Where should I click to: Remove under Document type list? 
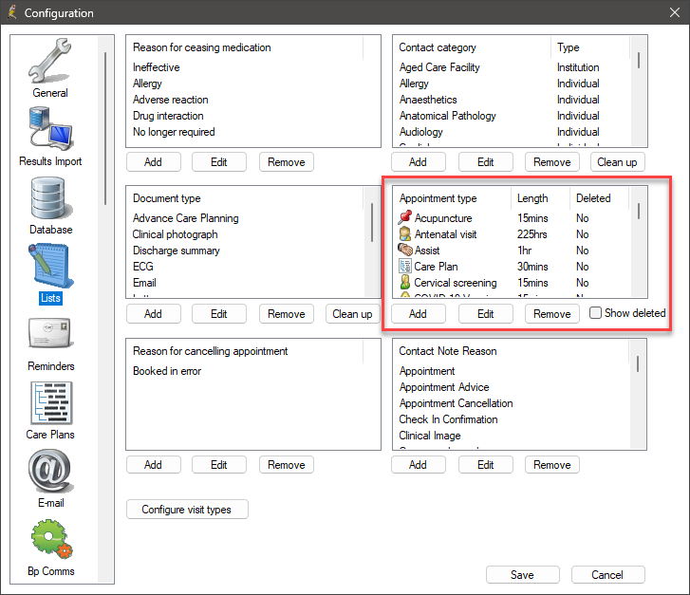(x=286, y=314)
